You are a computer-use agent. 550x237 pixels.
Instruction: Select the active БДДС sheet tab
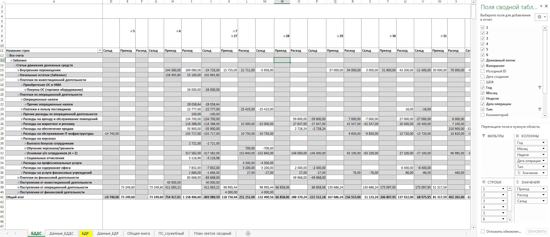pyautogui.click(x=36, y=234)
